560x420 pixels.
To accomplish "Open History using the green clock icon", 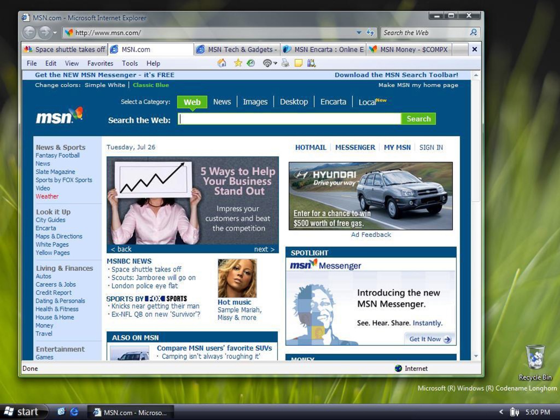I will 251,63.
